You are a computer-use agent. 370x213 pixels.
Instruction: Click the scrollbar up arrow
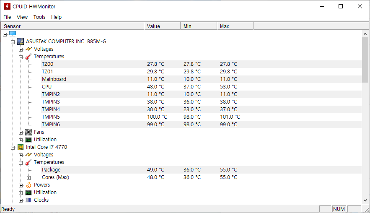(365, 34)
